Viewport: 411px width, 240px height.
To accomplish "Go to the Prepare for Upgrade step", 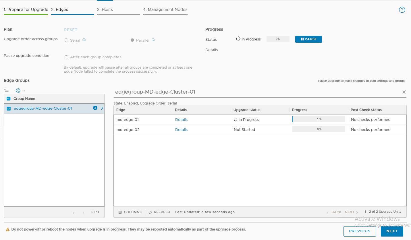I will (x=26, y=9).
